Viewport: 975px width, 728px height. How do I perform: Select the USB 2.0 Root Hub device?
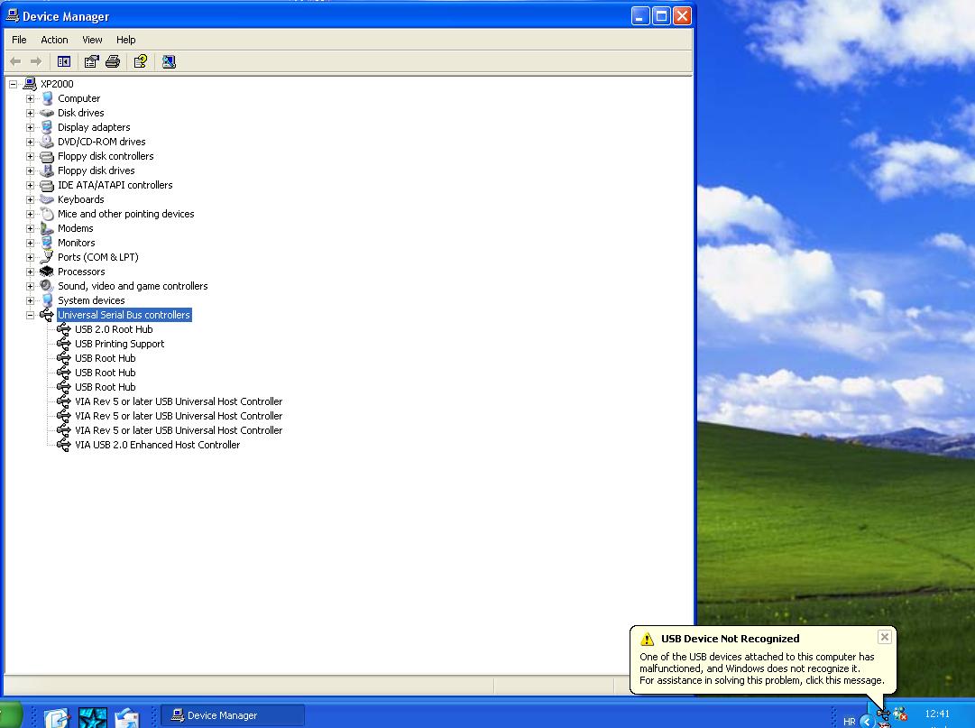(114, 329)
